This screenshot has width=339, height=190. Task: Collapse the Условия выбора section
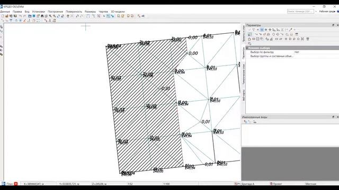(247, 48)
